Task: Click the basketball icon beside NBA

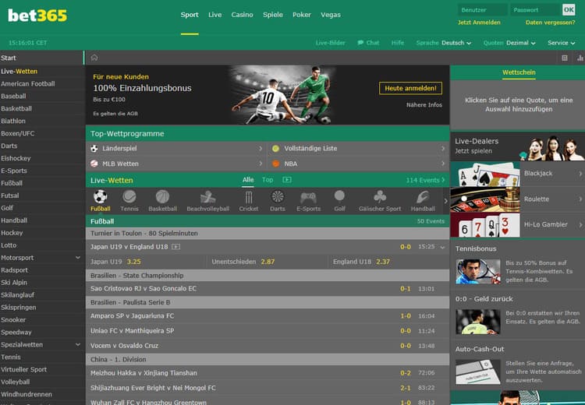Action: (275, 164)
